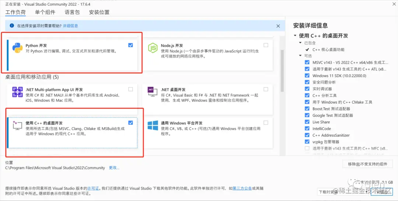Switch to the 单个组件 tab
398x201 pixels.
pos(45,12)
